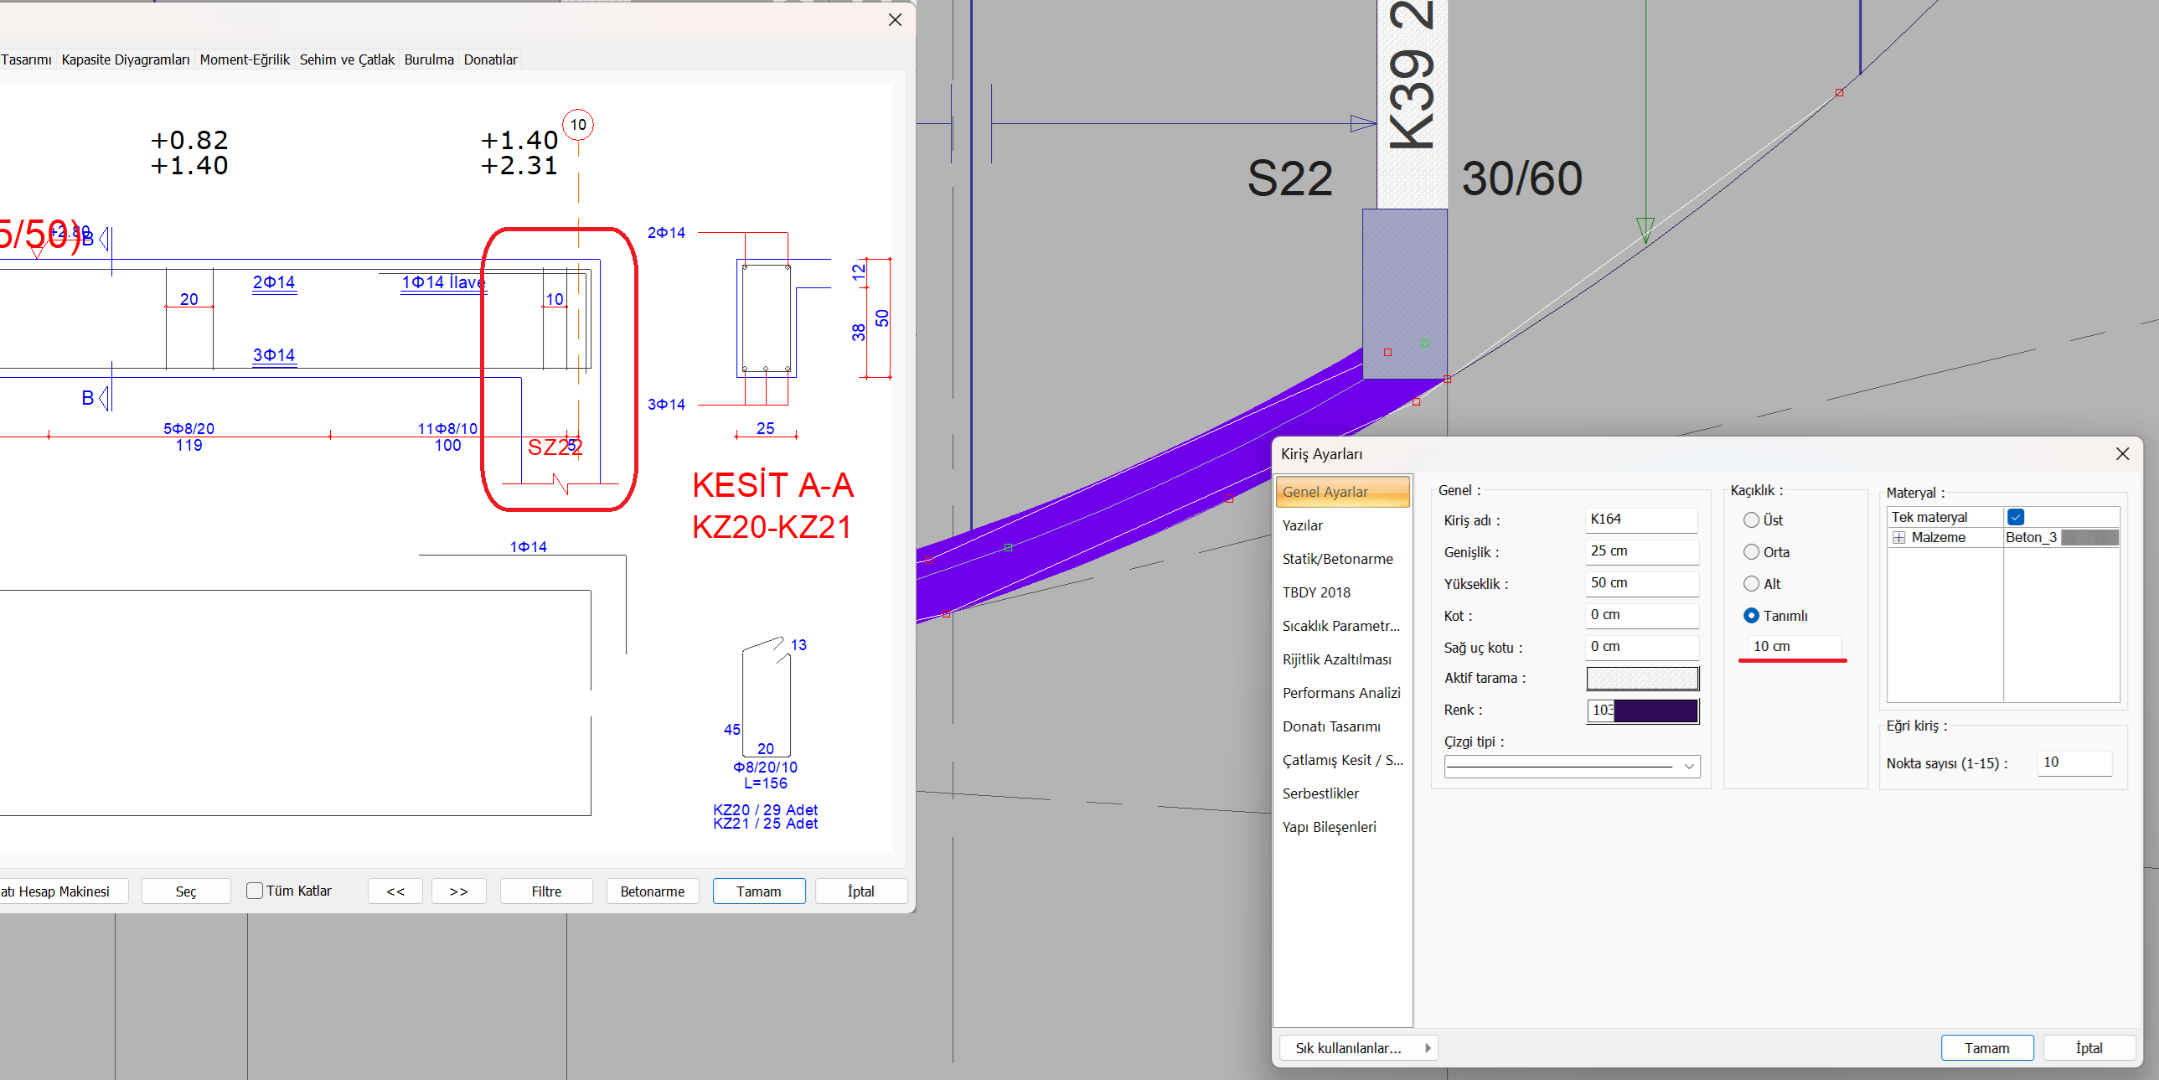The width and height of the screenshot is (2159, 1080).
Task: Click İptal in Kiriş Ayarları dialog
Action: (x=2089, y=1048)
